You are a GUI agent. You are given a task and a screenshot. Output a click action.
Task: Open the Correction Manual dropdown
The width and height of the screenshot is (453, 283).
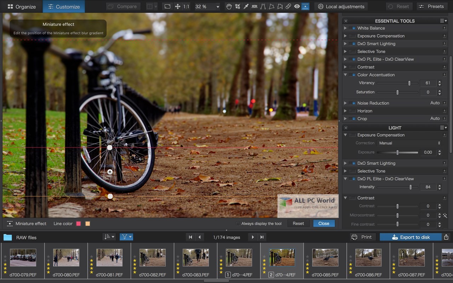409,143
